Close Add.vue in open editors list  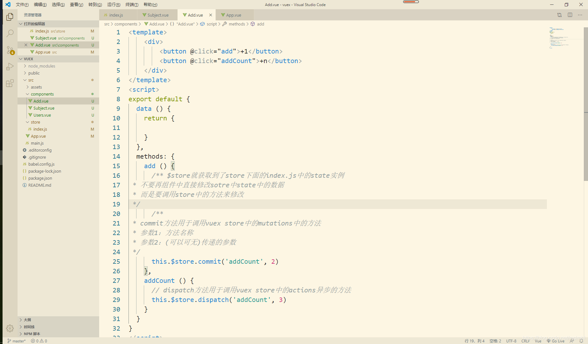pos(26,45)
